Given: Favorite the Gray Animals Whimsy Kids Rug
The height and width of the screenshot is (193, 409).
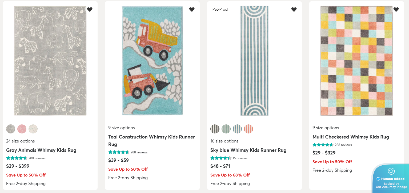Looking at the screenshot, I should click(90, 9).
